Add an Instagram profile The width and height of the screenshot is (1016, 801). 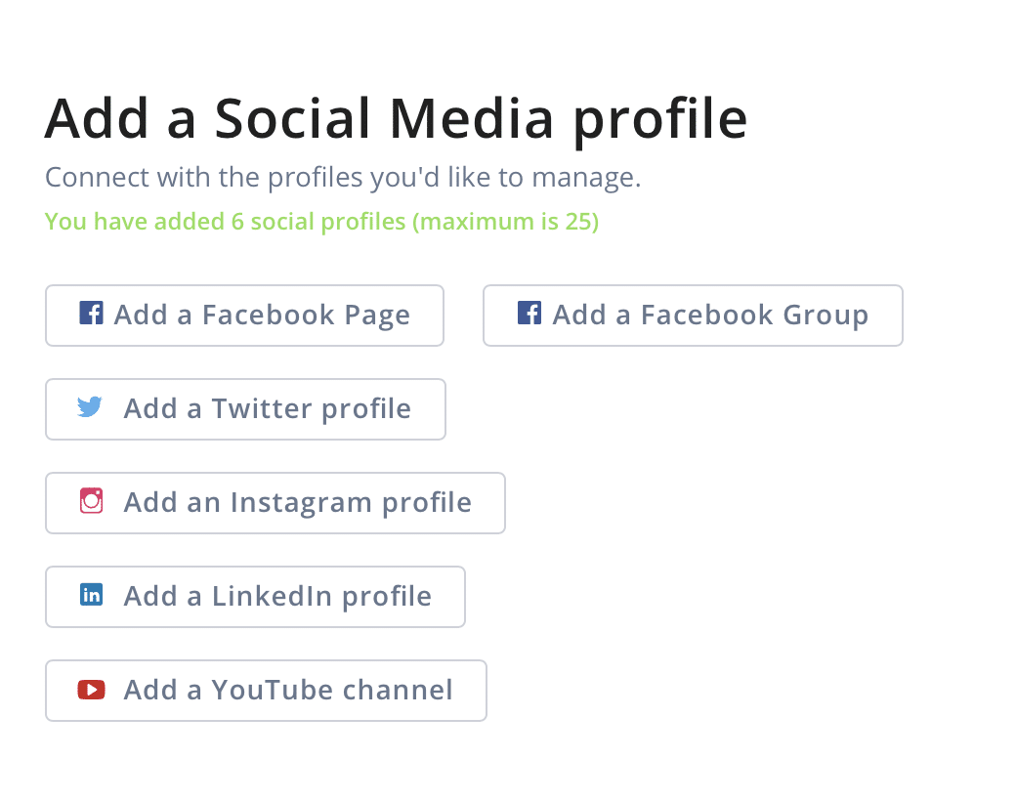(x=275, y=503)
